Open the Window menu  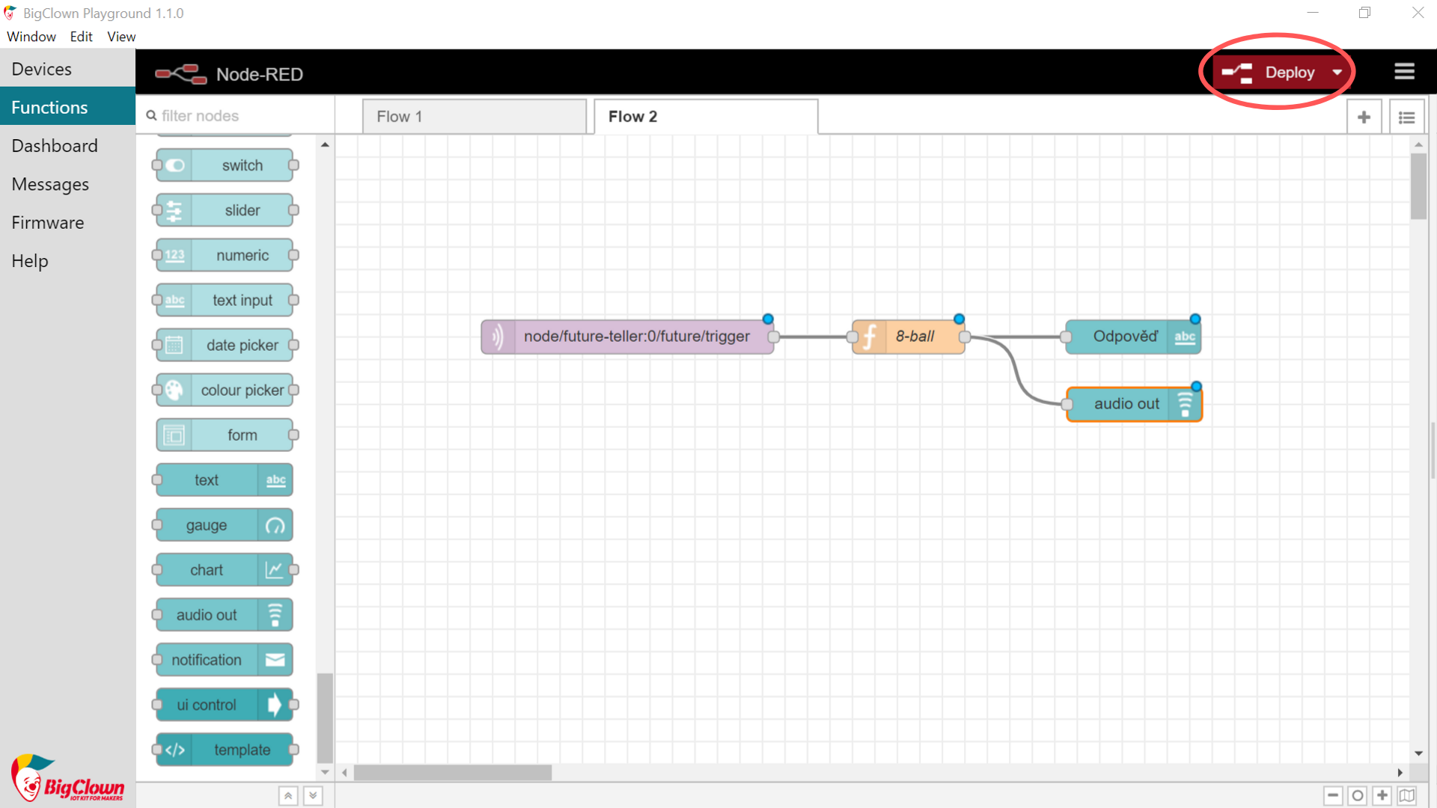pyautogui.click(x=31, y=37)
